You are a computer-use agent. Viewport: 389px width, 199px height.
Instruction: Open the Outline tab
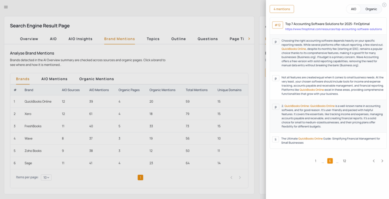point(179,39)
